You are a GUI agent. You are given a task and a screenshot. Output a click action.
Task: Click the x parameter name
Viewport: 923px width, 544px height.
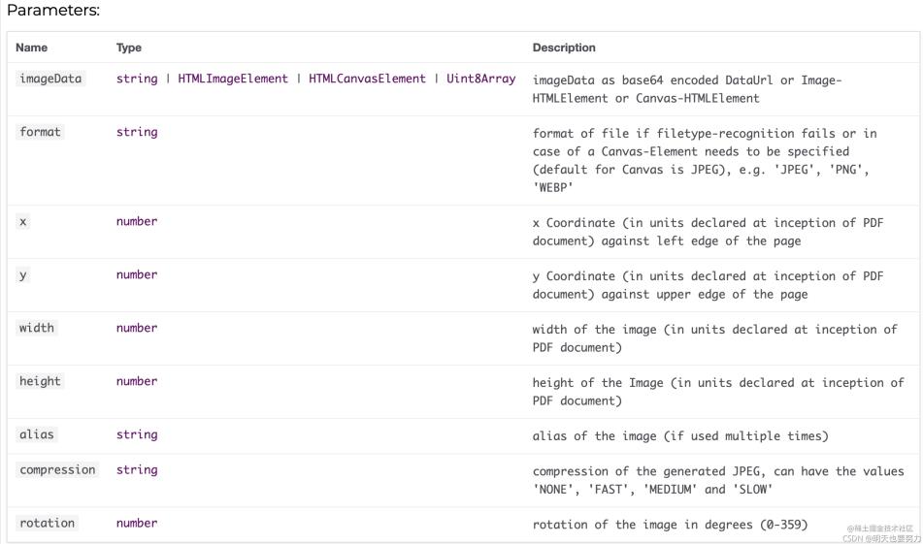pyautogui.click(x=23, y=221)
